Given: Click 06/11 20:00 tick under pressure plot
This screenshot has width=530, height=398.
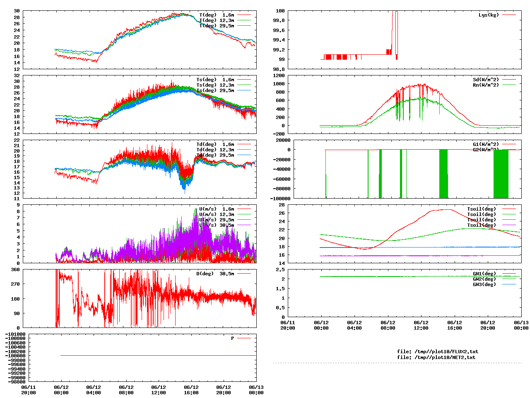Looking at the screenshot, I should click(29, 390).
